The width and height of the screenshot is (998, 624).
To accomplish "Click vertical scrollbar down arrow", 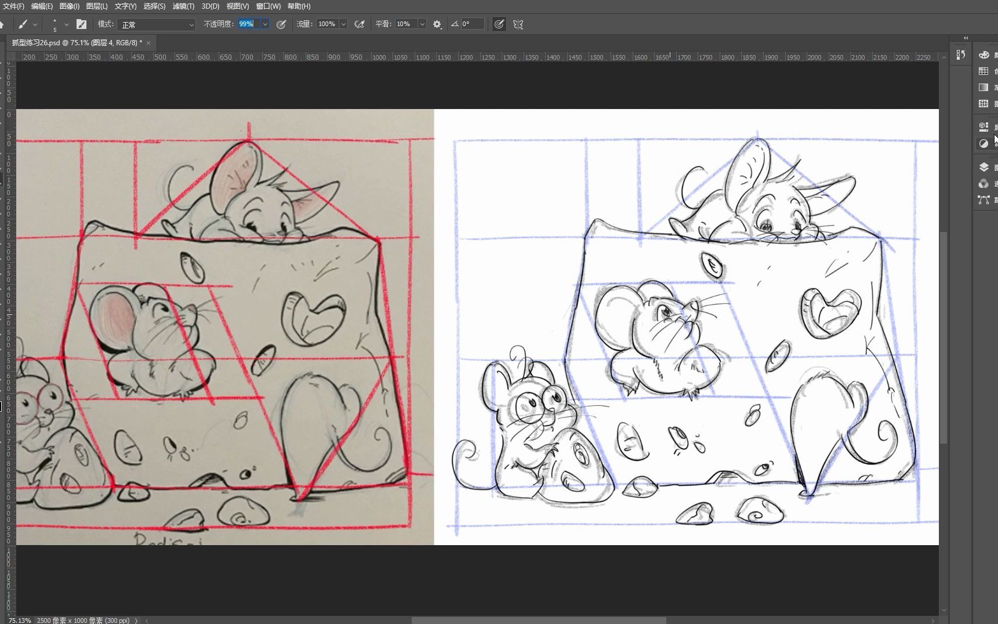I will pyautogui.click(x=944, y=610).
